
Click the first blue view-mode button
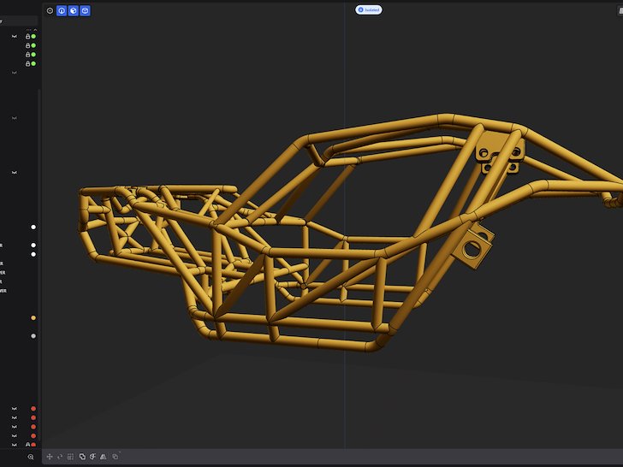pos(62,11)
